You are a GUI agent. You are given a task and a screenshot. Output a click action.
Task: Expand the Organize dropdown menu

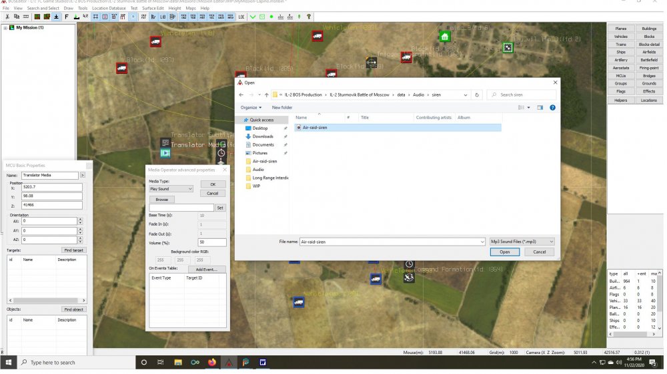(251, 107)
